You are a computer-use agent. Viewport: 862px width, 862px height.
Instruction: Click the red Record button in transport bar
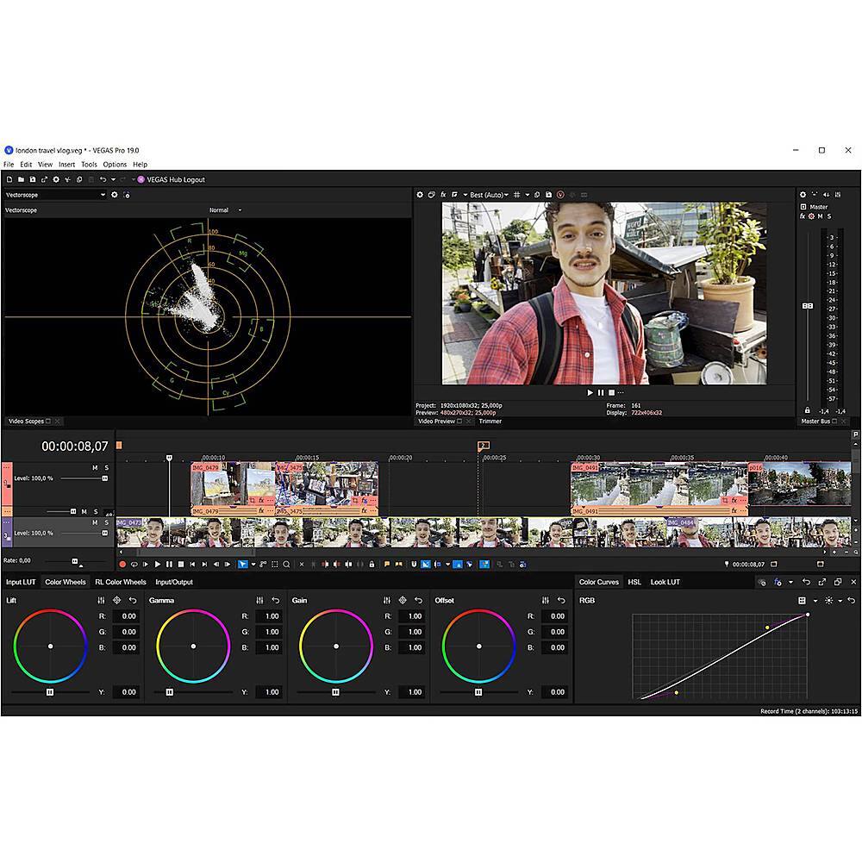click(x=122, y=565)
